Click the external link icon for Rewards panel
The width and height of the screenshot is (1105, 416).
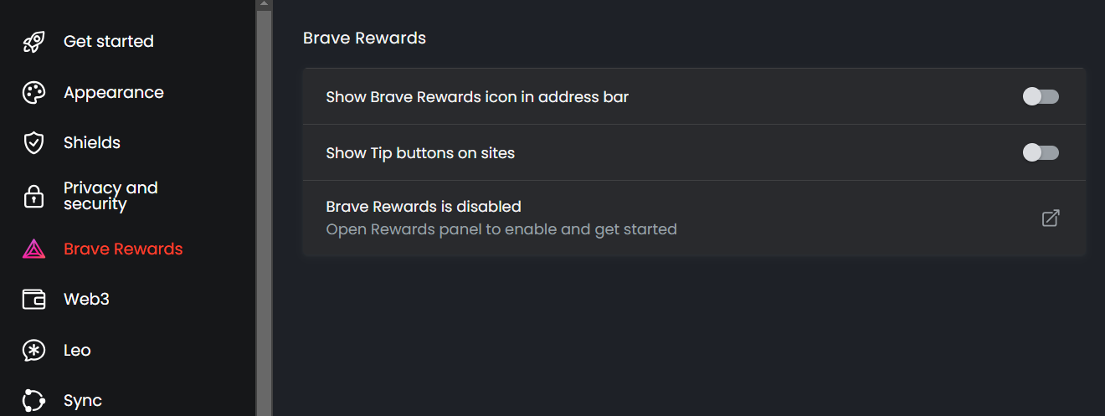click(x=1050, y=218)
